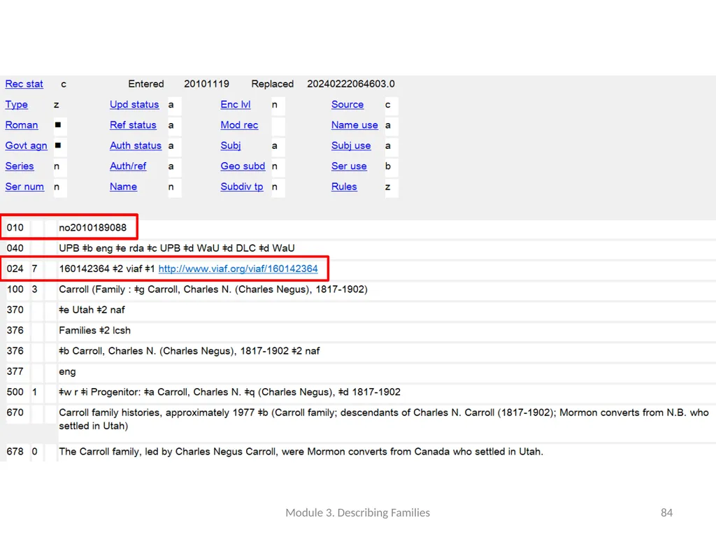Follow the viaf.org/viaf/160142364 hyperlink
Image resolution: width=716 pixels, height=537 pixels.
[x=238, y=269]
